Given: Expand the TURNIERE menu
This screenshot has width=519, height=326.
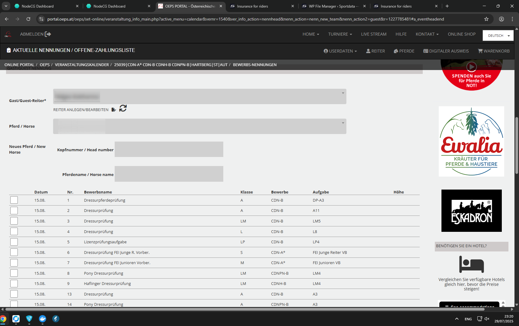Looking at the screenshot, I should click(340, 34).
